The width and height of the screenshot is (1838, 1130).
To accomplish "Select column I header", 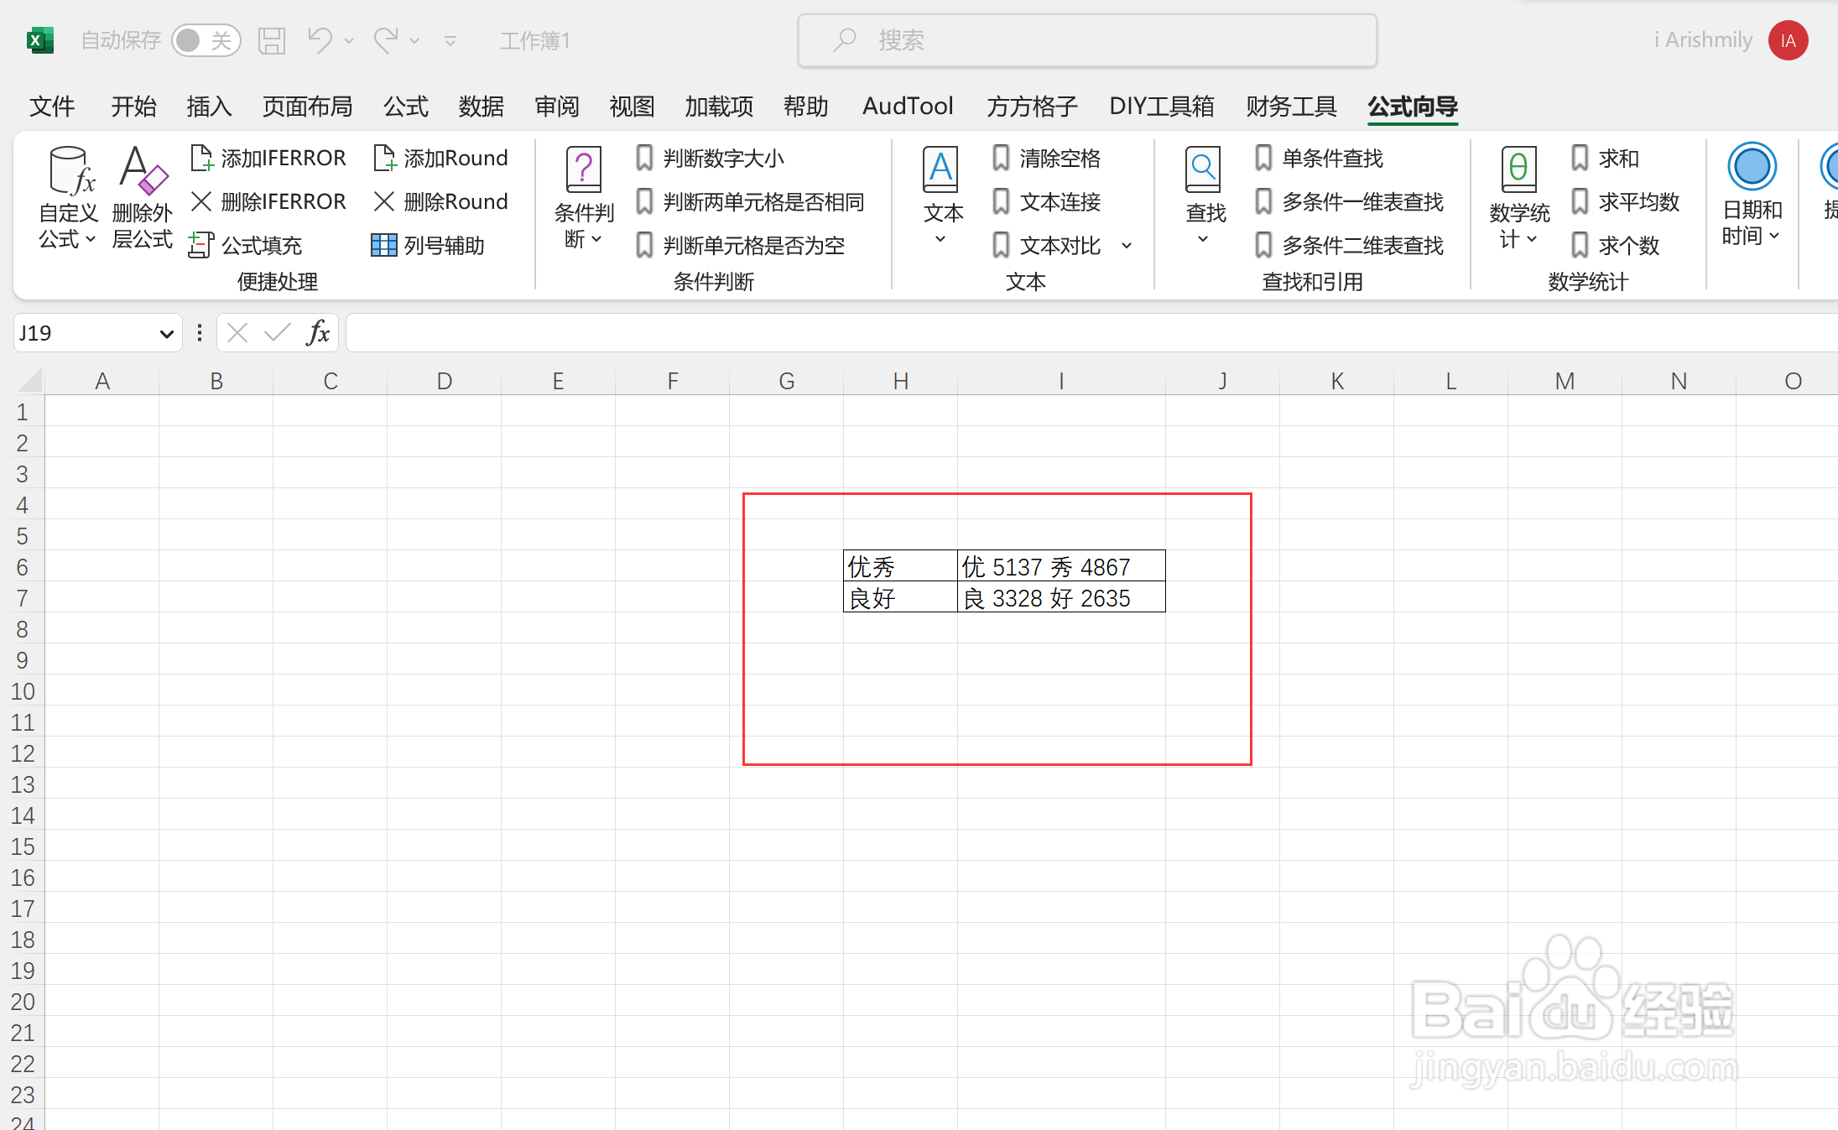I will tap(1061, 381).
